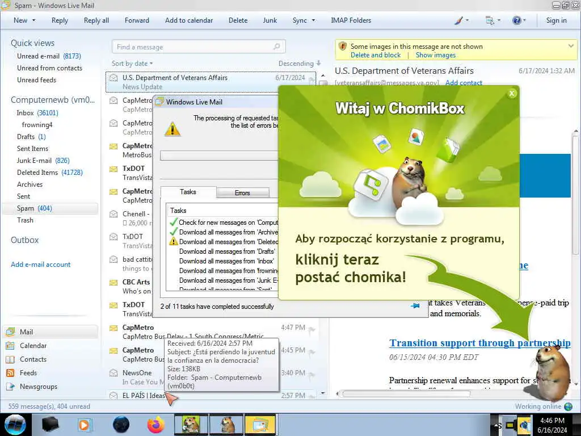Click the envelope icon of the NewsOne message
Image resolution: width=581 pixels, height=436 pixels.
coord(113,373)
